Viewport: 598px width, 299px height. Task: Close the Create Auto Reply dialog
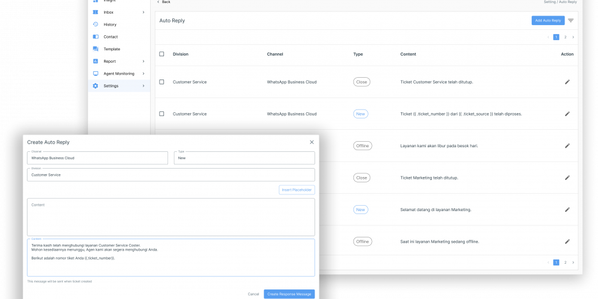click(x=312, y=142)
